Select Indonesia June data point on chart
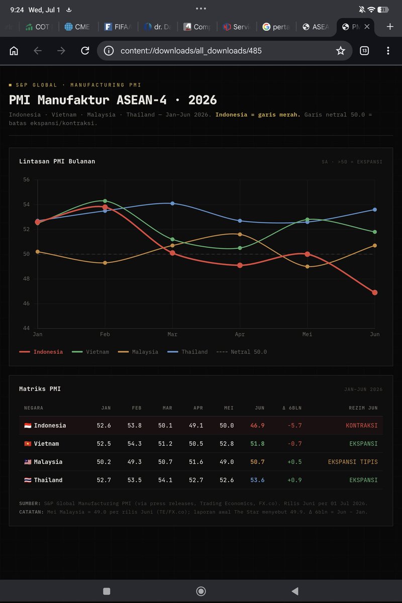 pos(375,292)
